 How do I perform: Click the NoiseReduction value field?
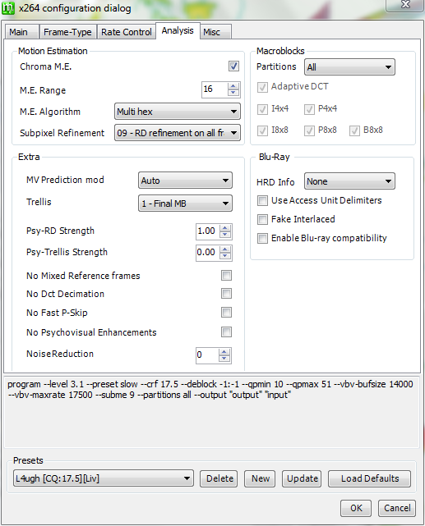point(207,355)
